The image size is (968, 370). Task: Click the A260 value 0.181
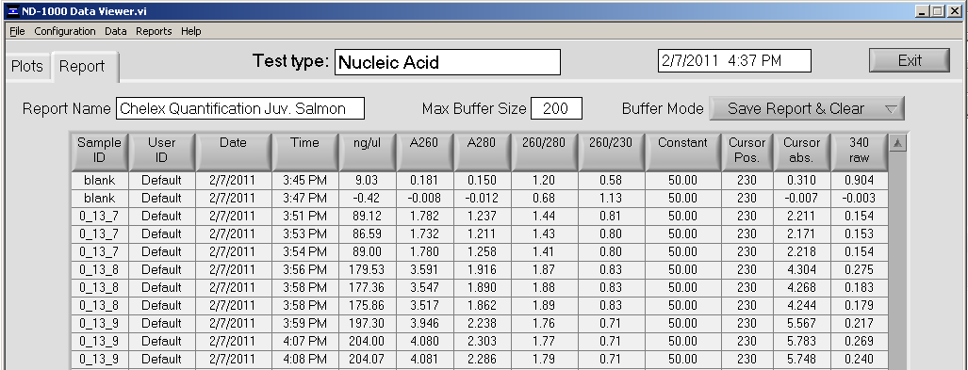point(425,180)
